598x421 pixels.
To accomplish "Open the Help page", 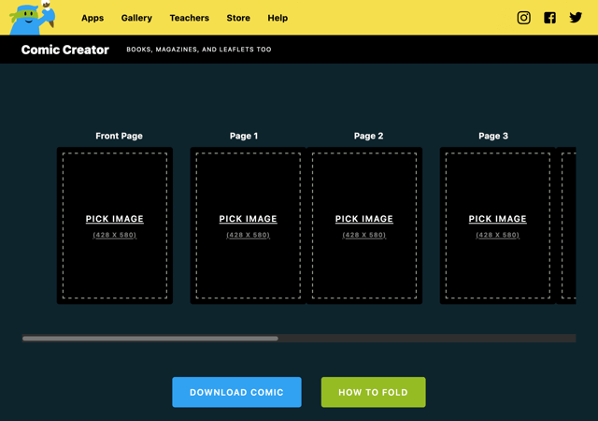I will pyautogui.click(x=278, y=18).
